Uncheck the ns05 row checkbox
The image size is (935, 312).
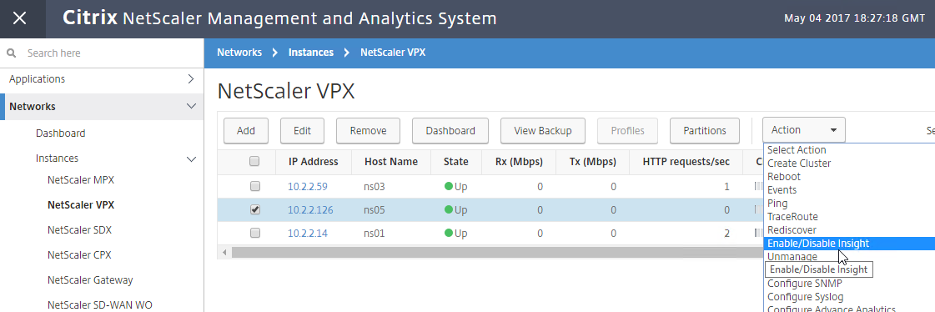point(254,210)
